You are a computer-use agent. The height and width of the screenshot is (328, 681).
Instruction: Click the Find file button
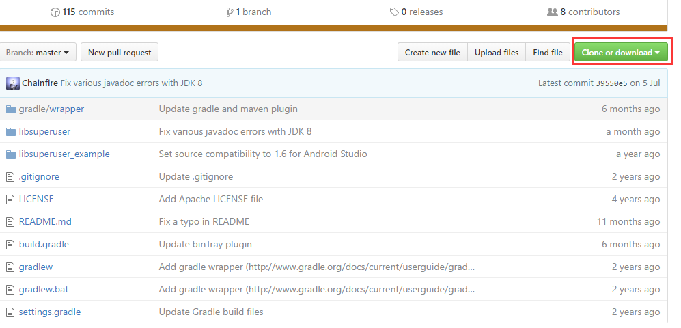(548, 52)
